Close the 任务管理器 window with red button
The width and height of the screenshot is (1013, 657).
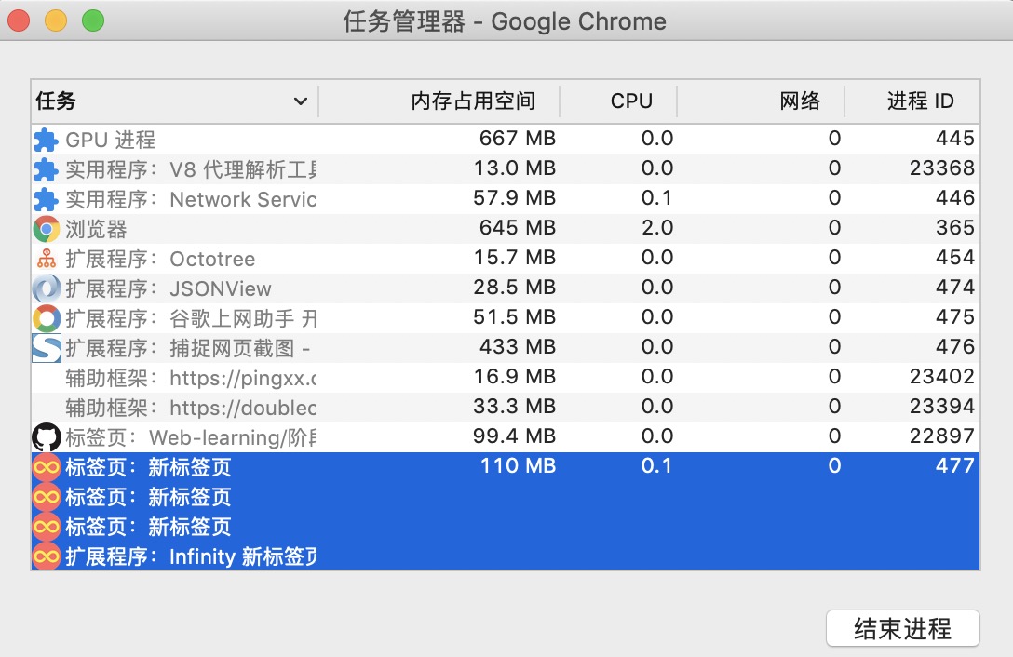coord(19,20)
